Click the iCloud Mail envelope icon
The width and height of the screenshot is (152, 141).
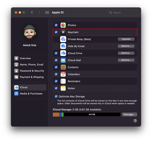(63, 60)
